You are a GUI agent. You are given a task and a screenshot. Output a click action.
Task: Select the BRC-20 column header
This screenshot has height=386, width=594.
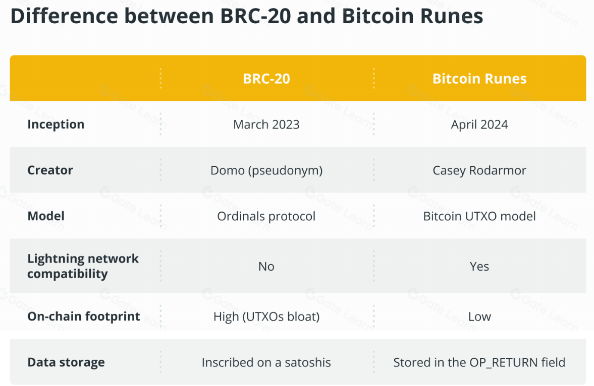266,79
